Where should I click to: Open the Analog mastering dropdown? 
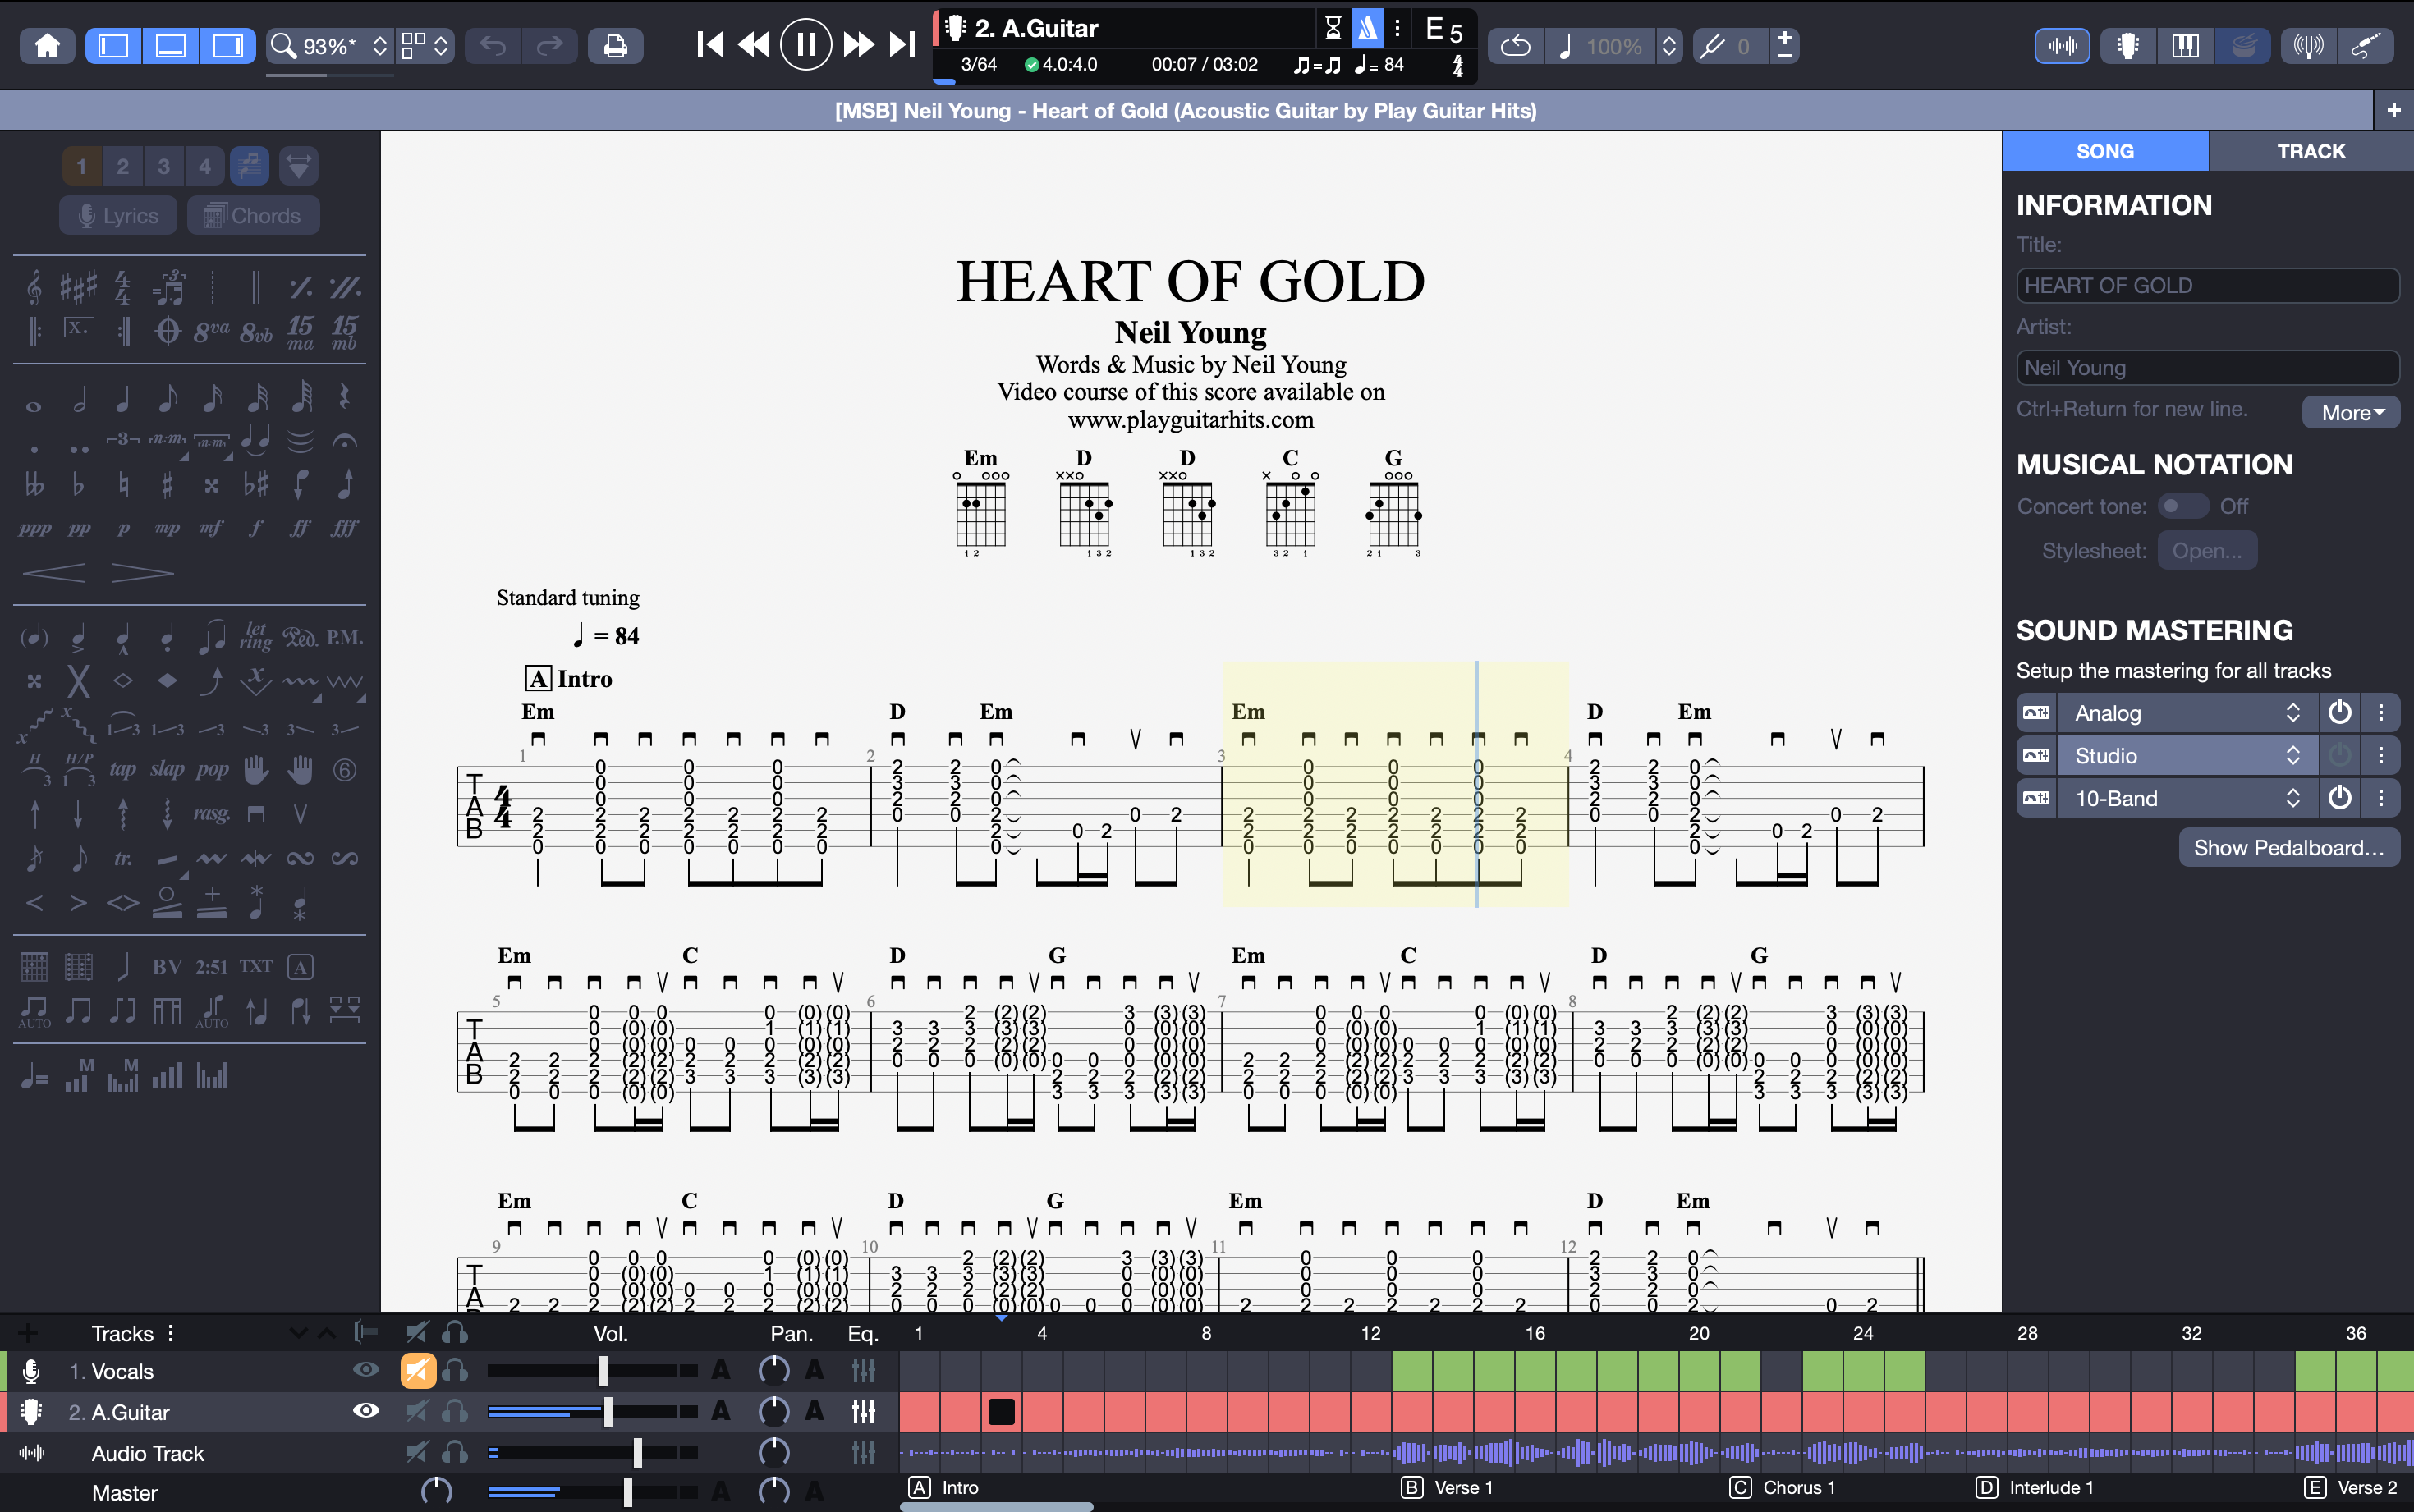coord(2187,713)
